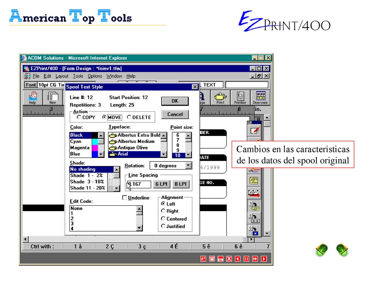This screenshot has width=376, height=282.
Task: Click Cancel in Spool Text Style dialog
Action: pyautogui.click(x=175, y=115)
